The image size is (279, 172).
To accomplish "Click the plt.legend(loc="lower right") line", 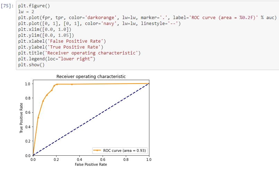I will click(x=57, y=59).
